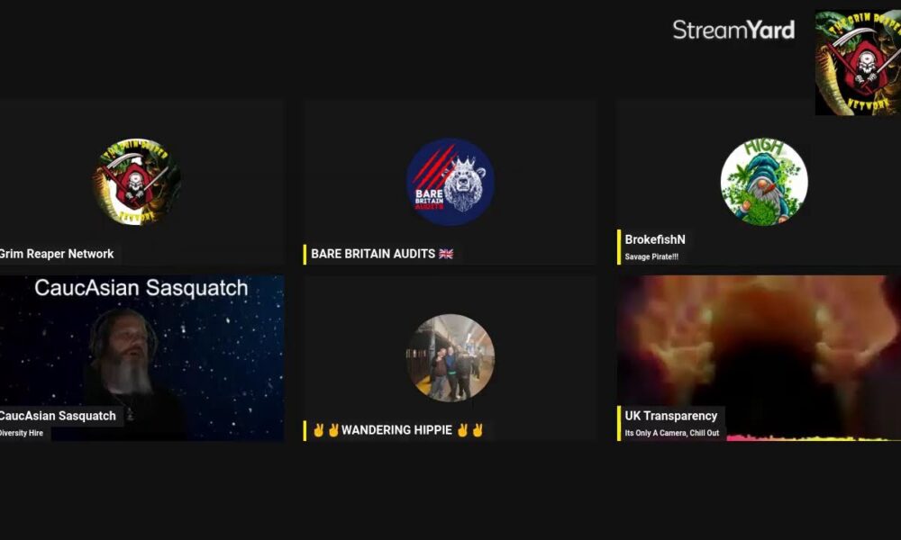Click the BARE BRITAIN AUDITS name banner
901x540 pixels.
379,254
